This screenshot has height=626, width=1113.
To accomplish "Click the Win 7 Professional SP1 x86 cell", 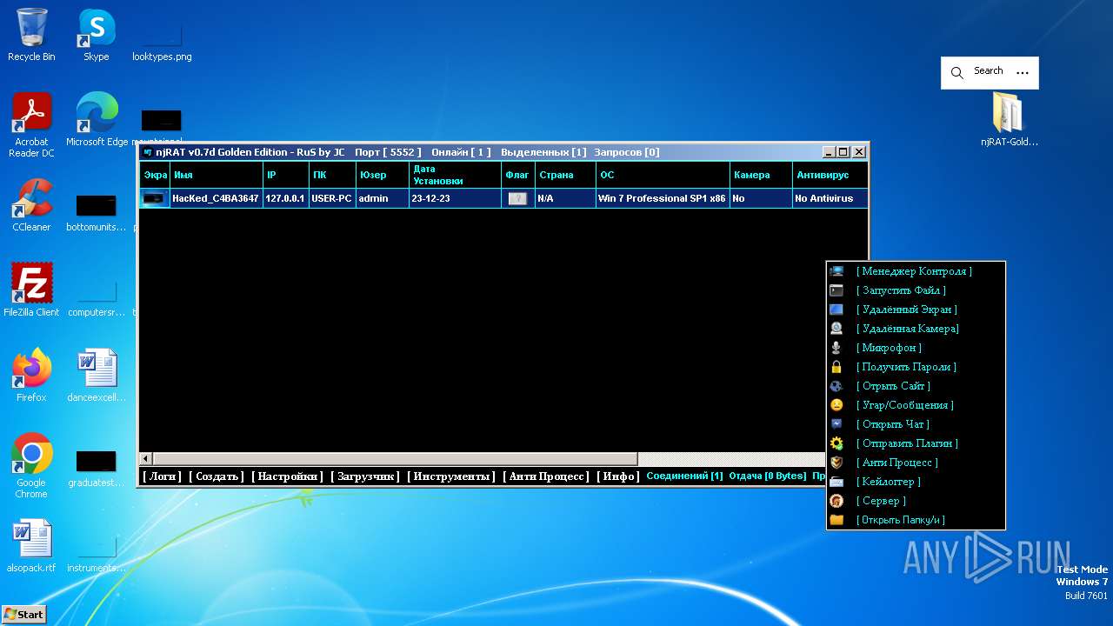I will click(x=662, y=198).
